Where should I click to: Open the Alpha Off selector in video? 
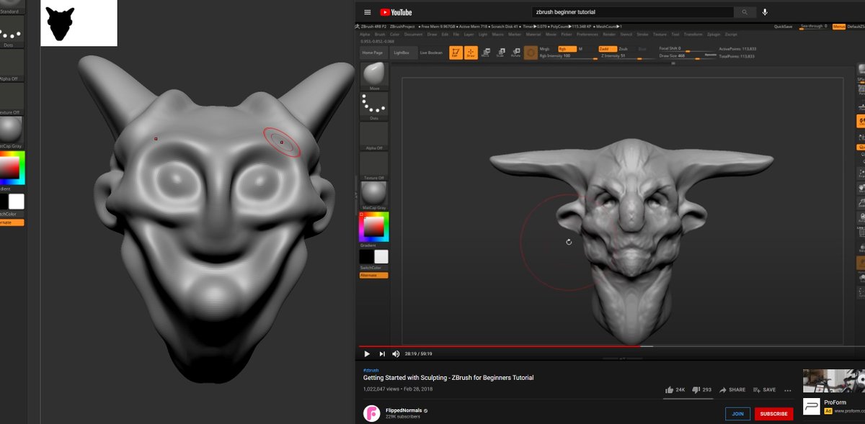(373, 136)
